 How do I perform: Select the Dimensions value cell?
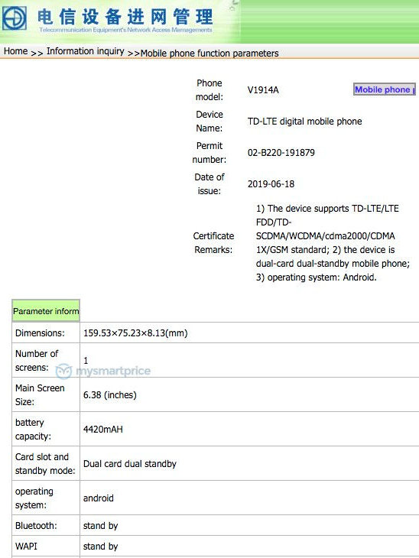249,333
